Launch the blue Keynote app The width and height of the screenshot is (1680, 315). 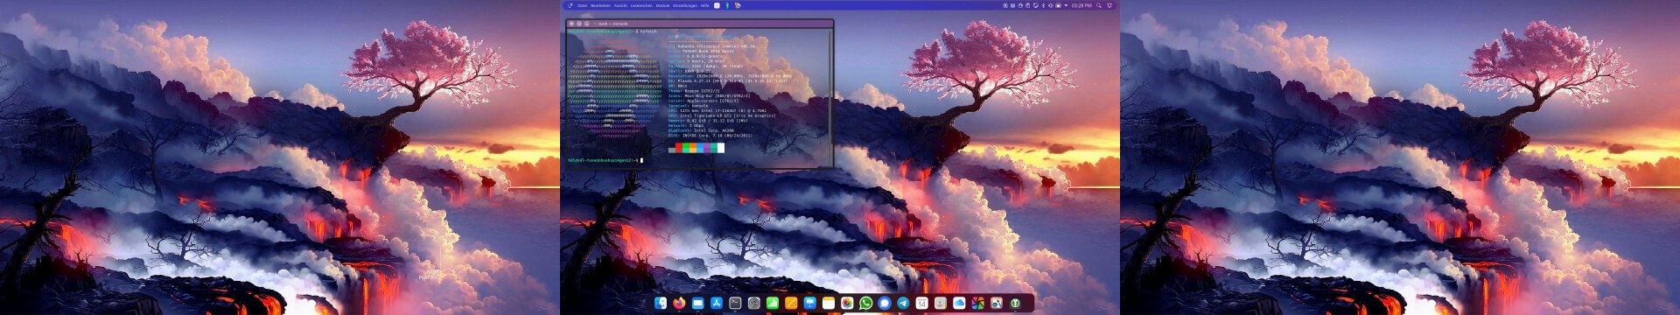pos(810,303)
